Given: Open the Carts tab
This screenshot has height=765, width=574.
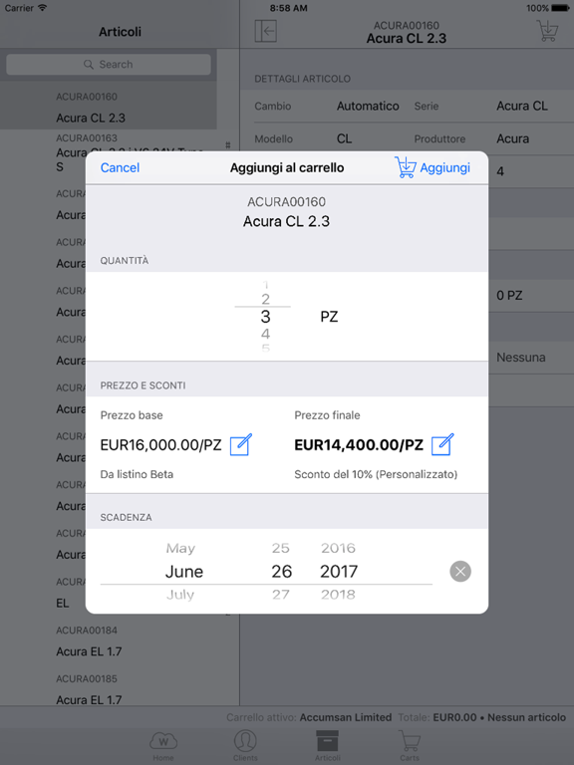Looking at the screenshot, I should click(409, 745).
